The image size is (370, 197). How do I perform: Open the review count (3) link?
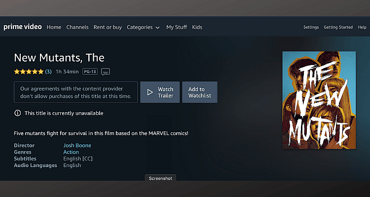48,71
